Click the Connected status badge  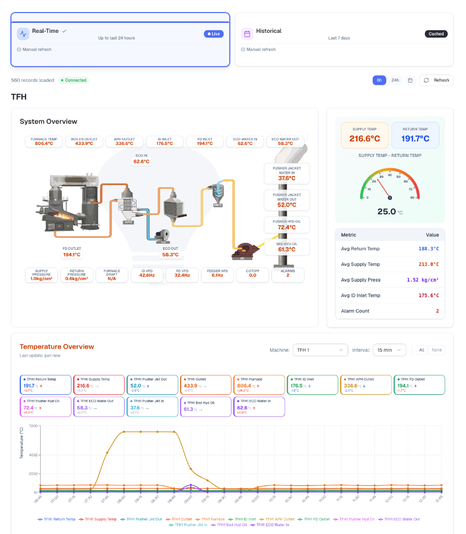point(73,80)
